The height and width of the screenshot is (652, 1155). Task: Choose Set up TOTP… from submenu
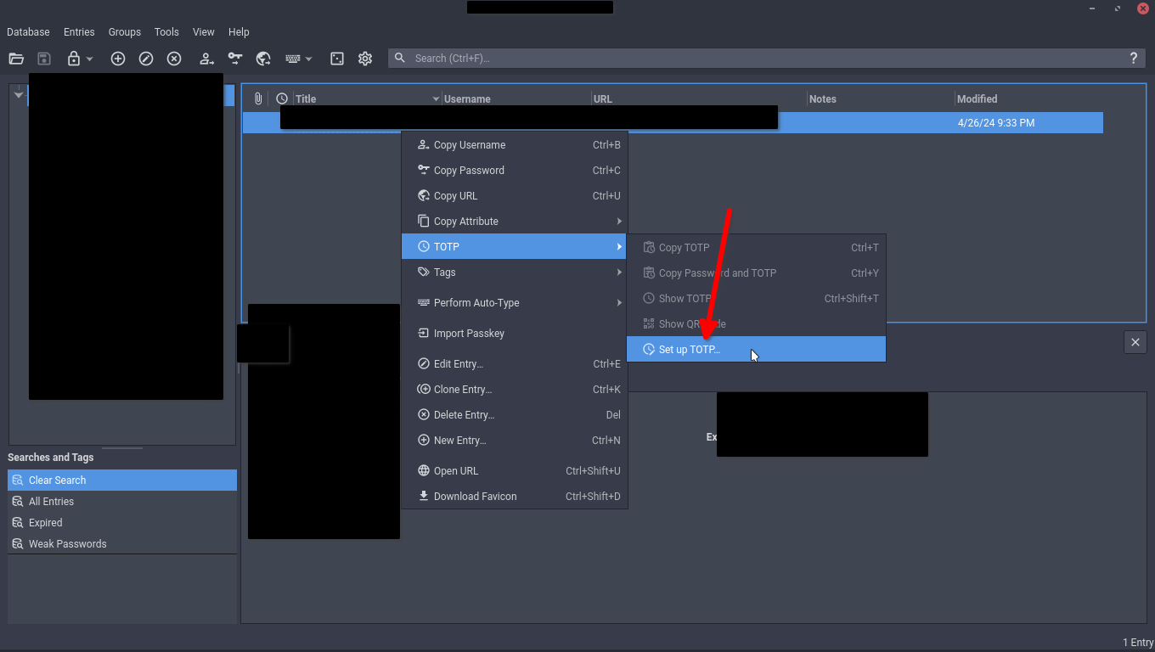[x=689, y=349]
